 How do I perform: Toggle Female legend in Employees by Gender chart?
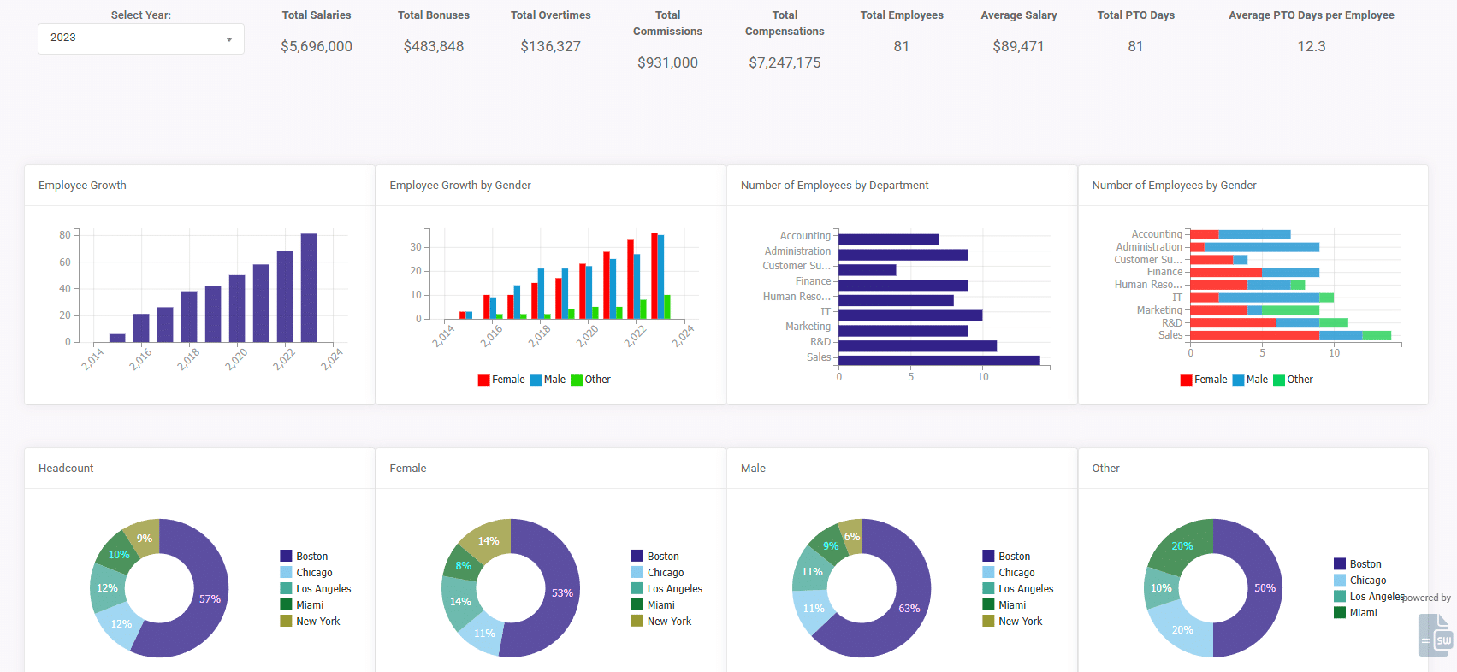coord(1204,380)
